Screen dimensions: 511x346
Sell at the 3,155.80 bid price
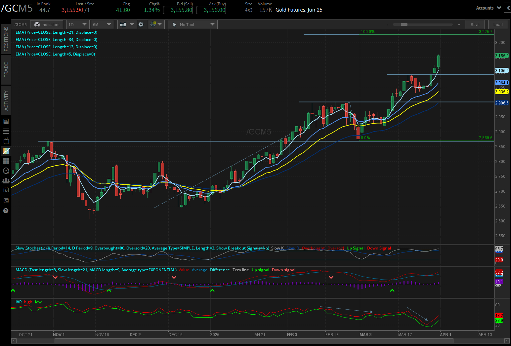[x=178, y=10]
